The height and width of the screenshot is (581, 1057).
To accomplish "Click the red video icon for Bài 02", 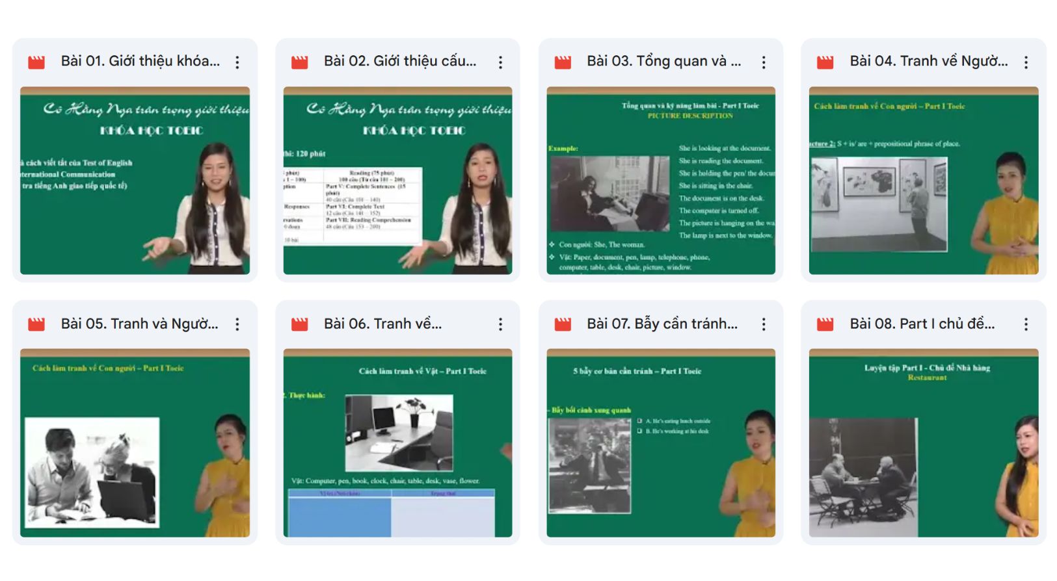I will (299, 62).
